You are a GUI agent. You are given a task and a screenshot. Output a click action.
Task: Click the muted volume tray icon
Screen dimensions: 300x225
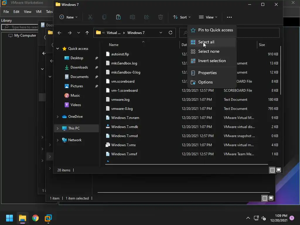click(264, 218)
